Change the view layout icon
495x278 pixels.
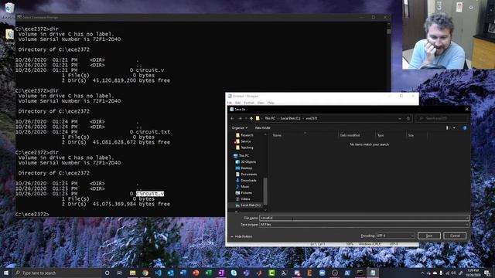point(447,128)
